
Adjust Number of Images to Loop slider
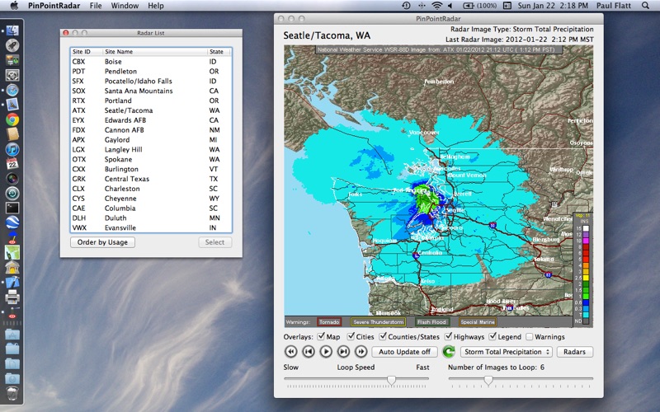(x=488, y=380)
